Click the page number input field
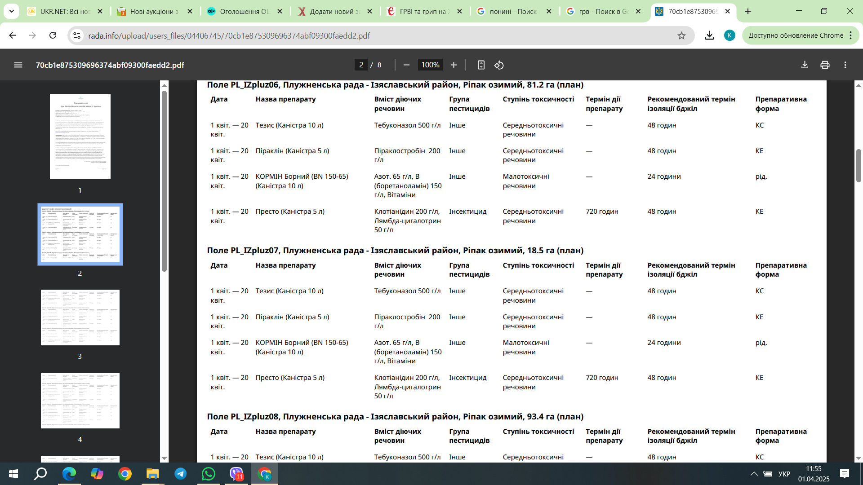Viewport: 863px width, 485px height. coord(361,65)
